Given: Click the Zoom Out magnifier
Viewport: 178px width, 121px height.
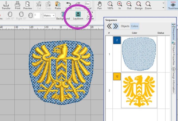Looking at the screenshot, I should (129, 5).
